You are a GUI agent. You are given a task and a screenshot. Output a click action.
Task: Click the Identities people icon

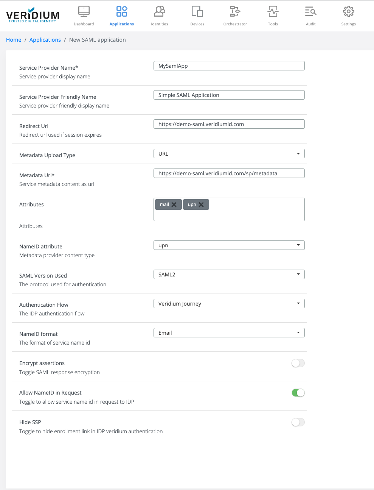(160, 12)
